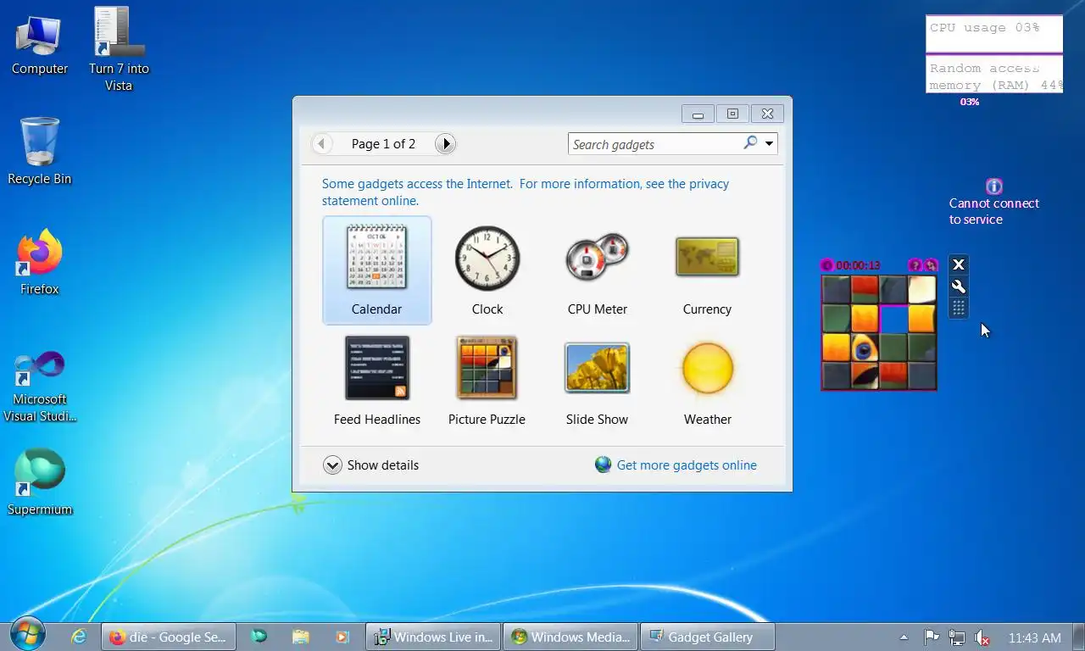Click the taskbar clock 11:43 AM
Image resolution: width=1085 pixels, height=651 pixels.
point(1035,637)
